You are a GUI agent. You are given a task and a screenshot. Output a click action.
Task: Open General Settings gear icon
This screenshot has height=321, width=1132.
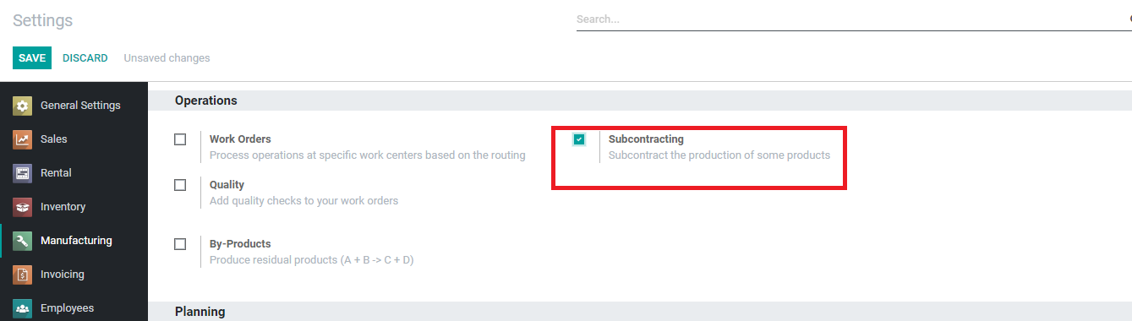pos(23,106)
